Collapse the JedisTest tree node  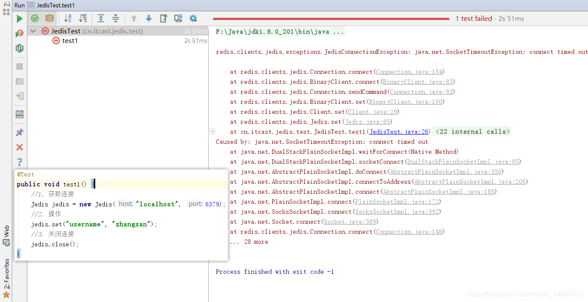pyautogui.click(x=33, y=31)
